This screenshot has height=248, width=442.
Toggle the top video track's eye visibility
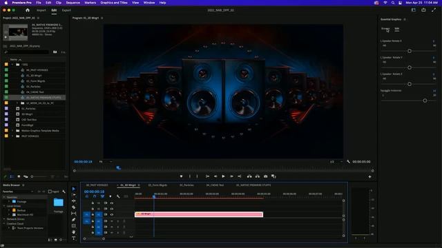112,203
